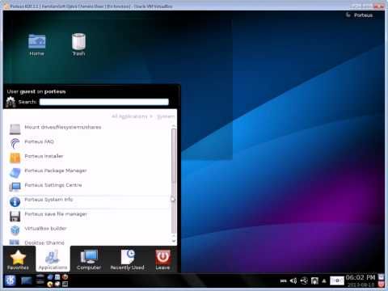Image resolution: width=388 pixels, height=291 pixels.
Task: Click the launcher list scrollbar
Action: [x=174, y=180]
